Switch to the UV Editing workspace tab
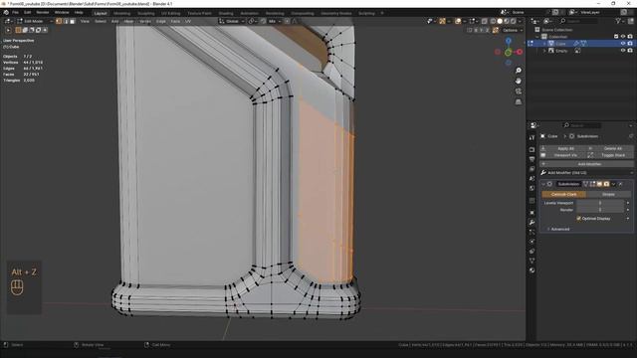637x358 pixels. (170, 13)
